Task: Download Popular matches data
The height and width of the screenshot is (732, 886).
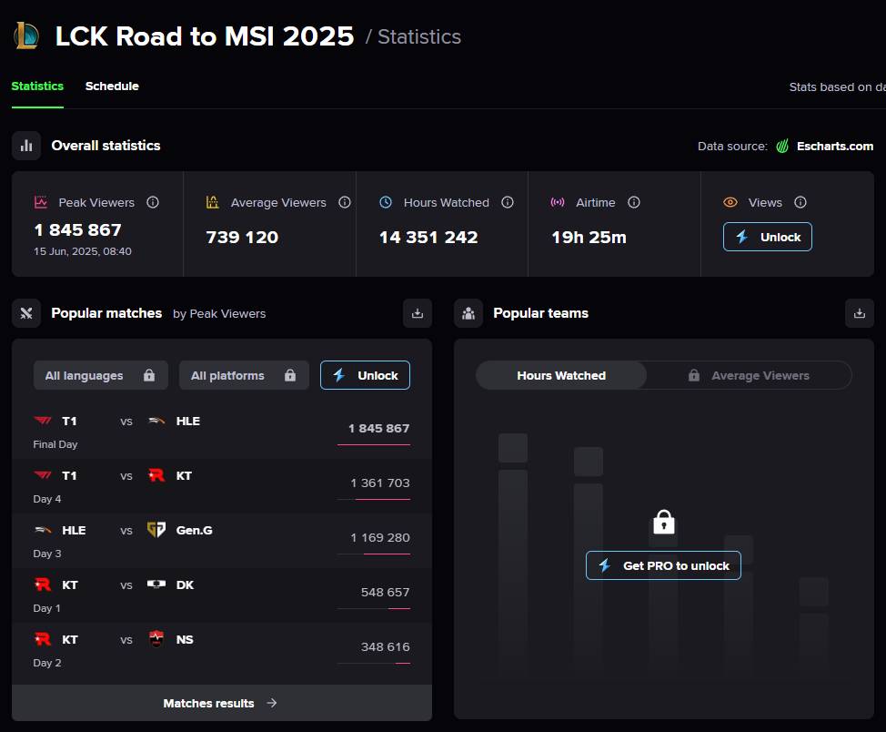Action: (418, 313)
